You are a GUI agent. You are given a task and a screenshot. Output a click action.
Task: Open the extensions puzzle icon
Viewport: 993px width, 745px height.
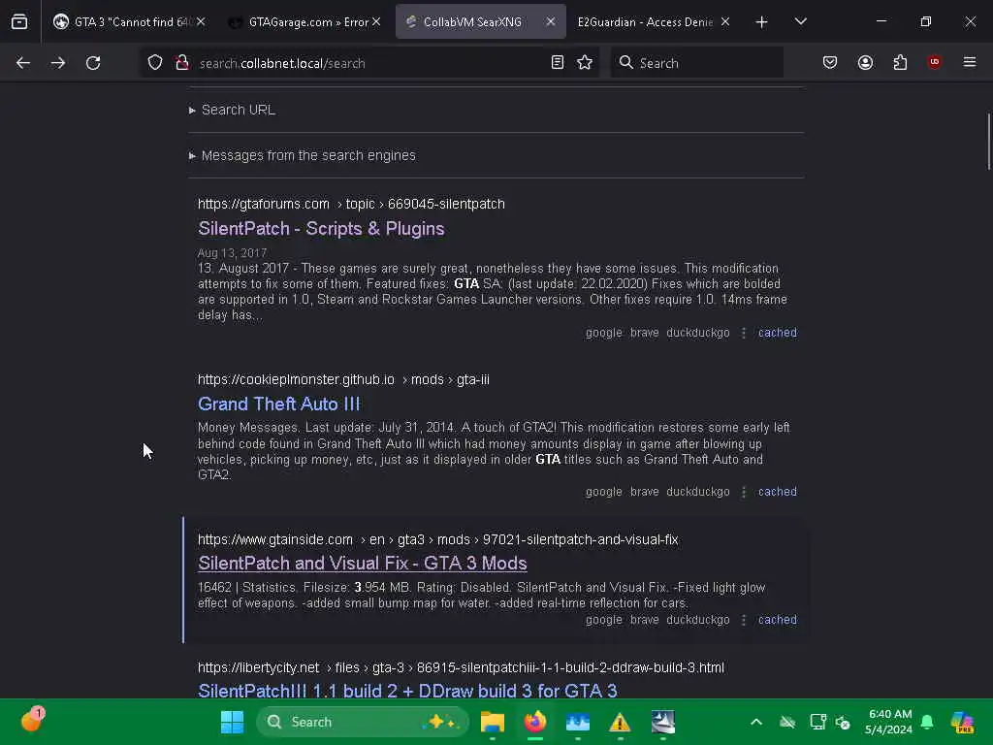pyautogui.click(x=900, y=62)
